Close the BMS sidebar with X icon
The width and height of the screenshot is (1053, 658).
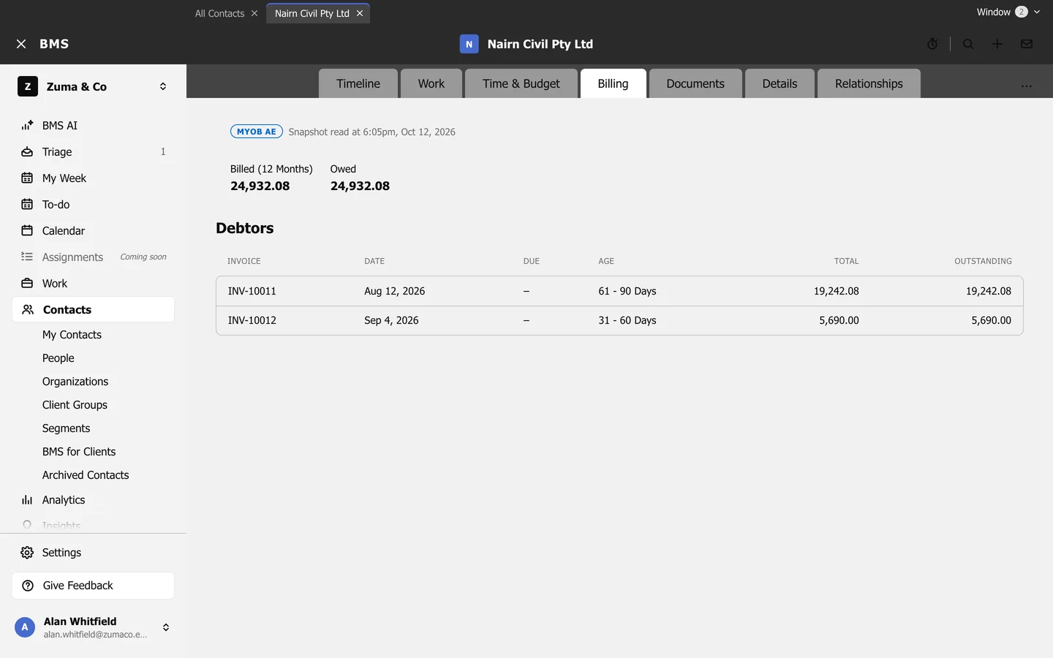[21, 44]
